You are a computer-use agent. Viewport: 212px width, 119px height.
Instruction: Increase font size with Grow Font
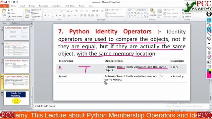68,11
